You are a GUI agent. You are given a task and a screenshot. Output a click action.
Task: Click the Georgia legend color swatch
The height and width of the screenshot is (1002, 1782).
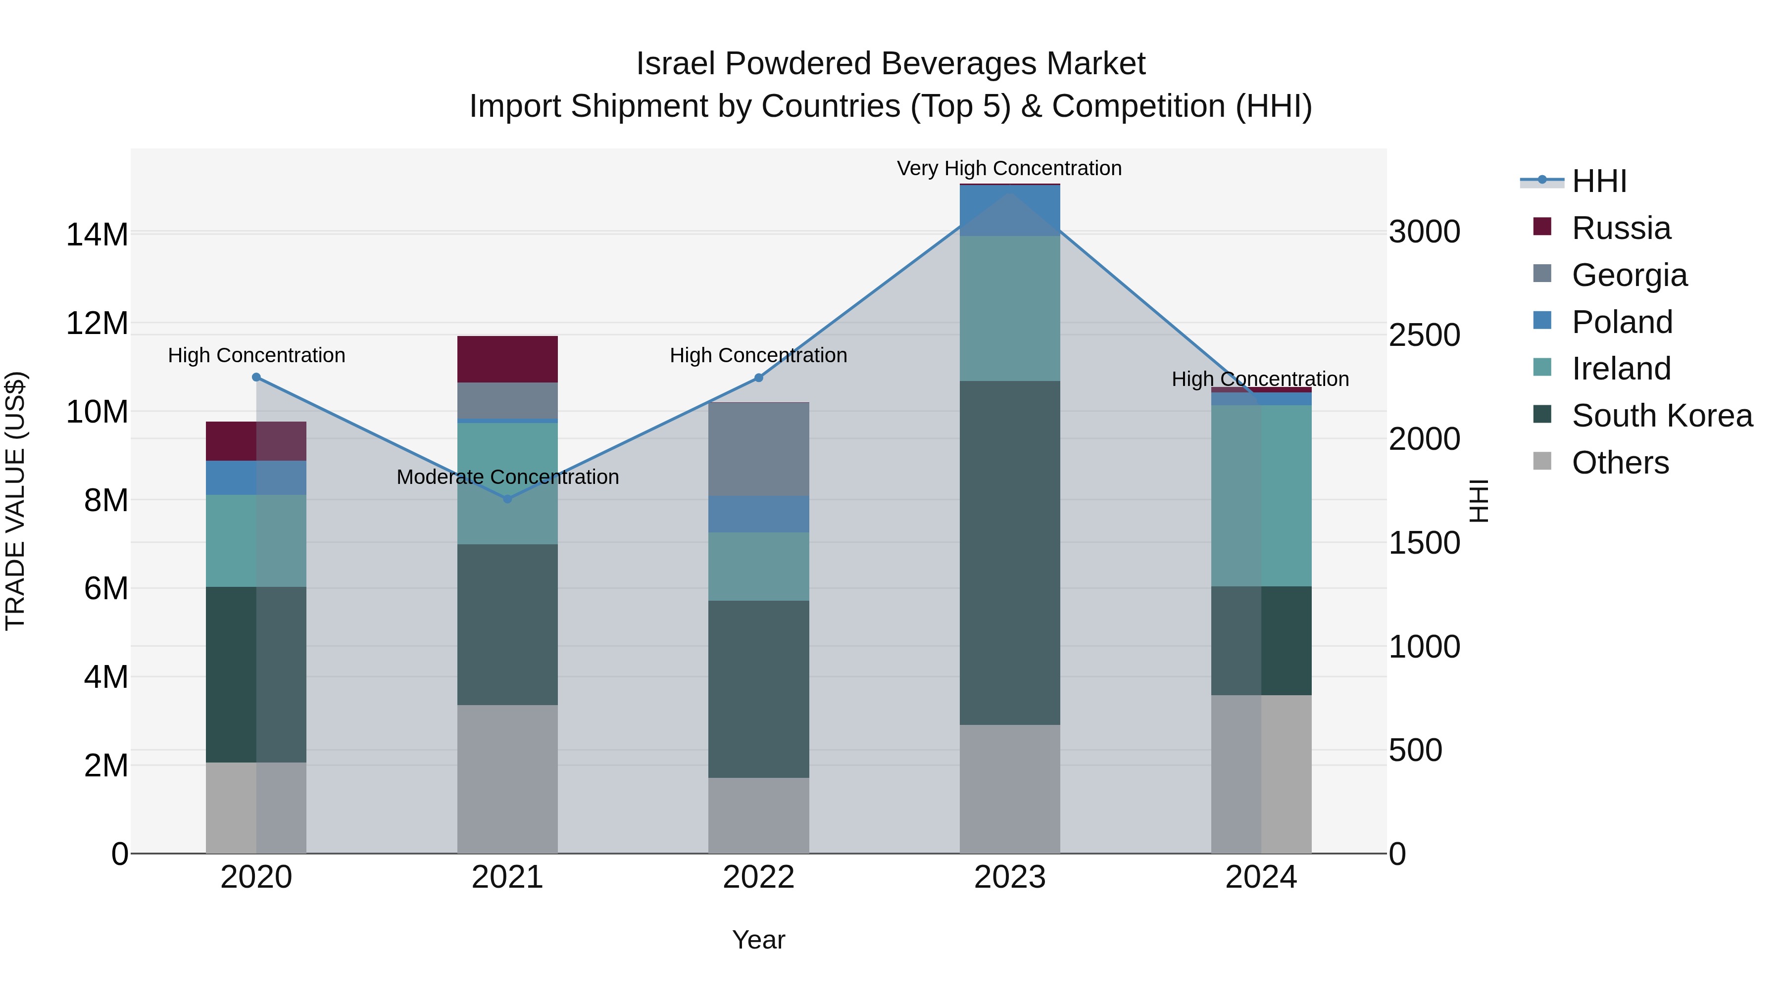[x=1542, y=274]
